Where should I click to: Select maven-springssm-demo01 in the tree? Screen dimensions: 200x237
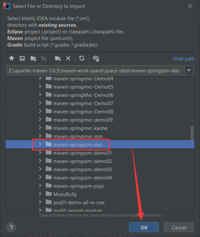(x=82, y=153)
